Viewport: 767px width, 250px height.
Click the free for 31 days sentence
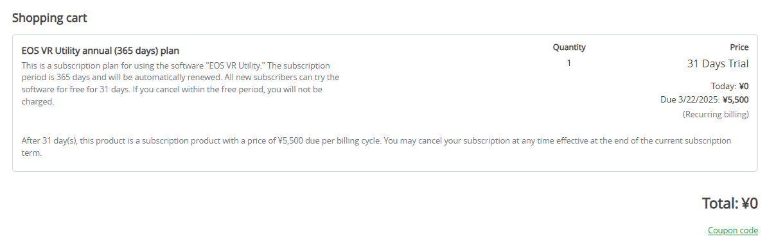click(x=181, y=83)
